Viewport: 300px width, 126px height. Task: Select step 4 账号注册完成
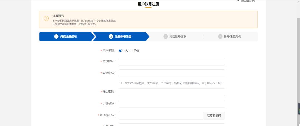pos(229,37)
